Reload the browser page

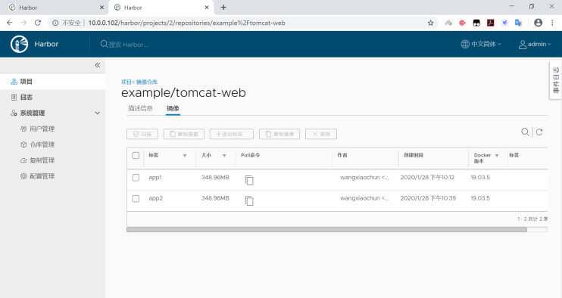click(x=38, y=23)
